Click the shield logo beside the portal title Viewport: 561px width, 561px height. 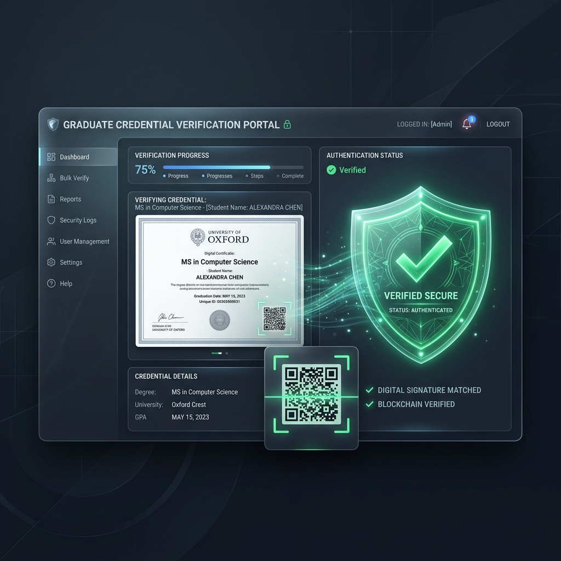53,124
